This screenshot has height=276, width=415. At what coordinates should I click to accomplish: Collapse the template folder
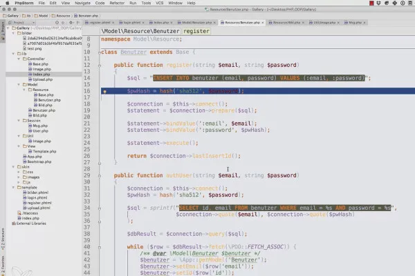tap(13, 187)
